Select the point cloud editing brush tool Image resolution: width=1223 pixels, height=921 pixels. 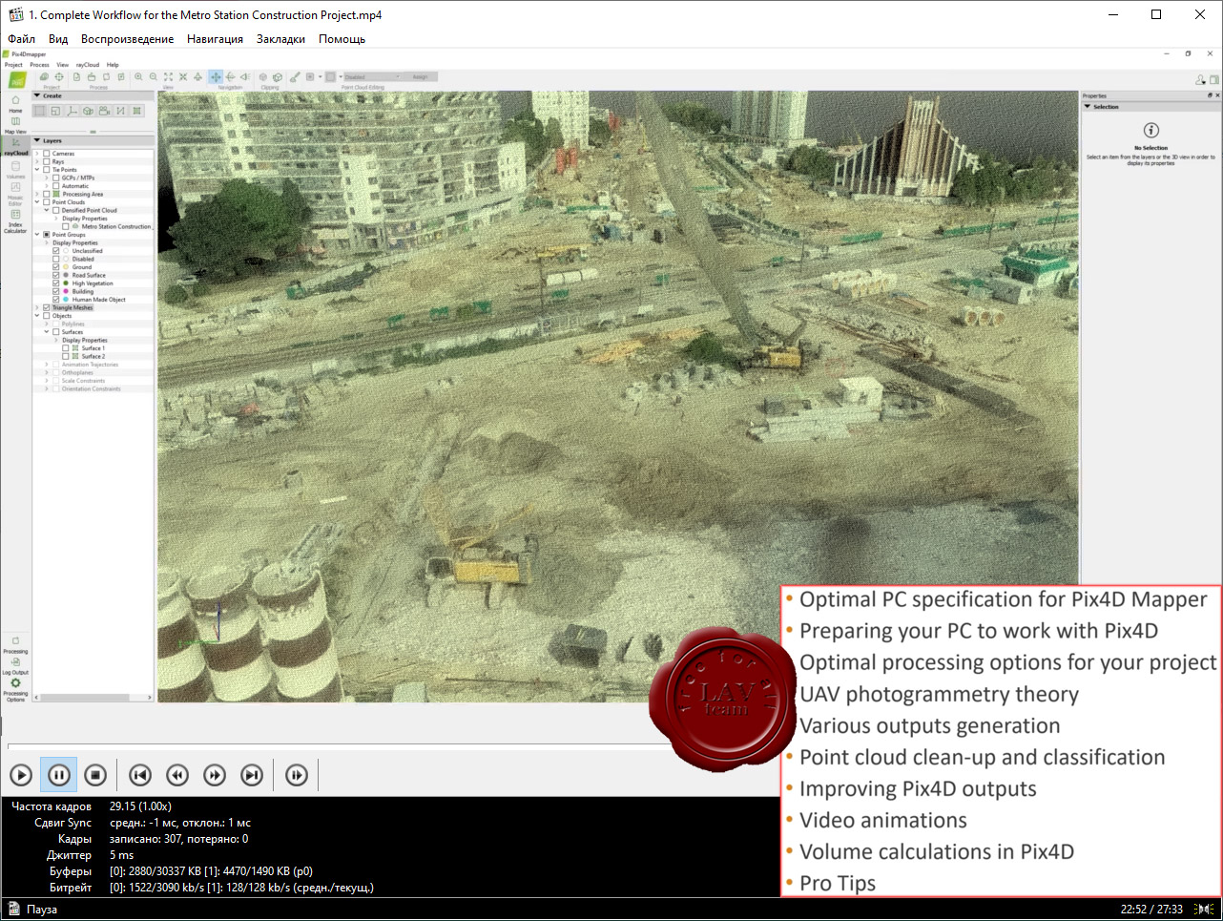tap(295, 76)
